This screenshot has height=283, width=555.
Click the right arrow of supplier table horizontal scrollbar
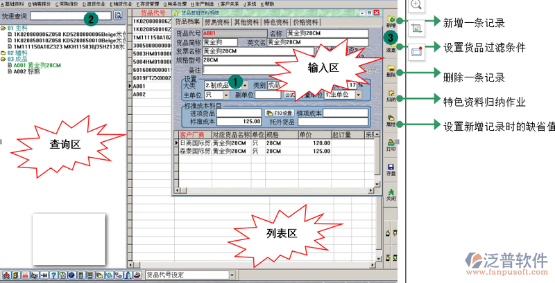(x=371, y=190)
